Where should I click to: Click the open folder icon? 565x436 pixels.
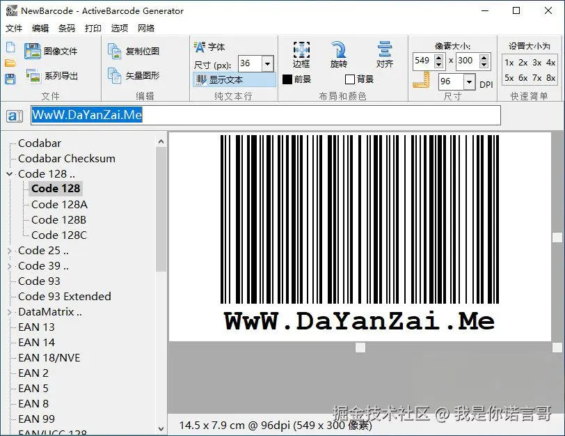(10, 63)
